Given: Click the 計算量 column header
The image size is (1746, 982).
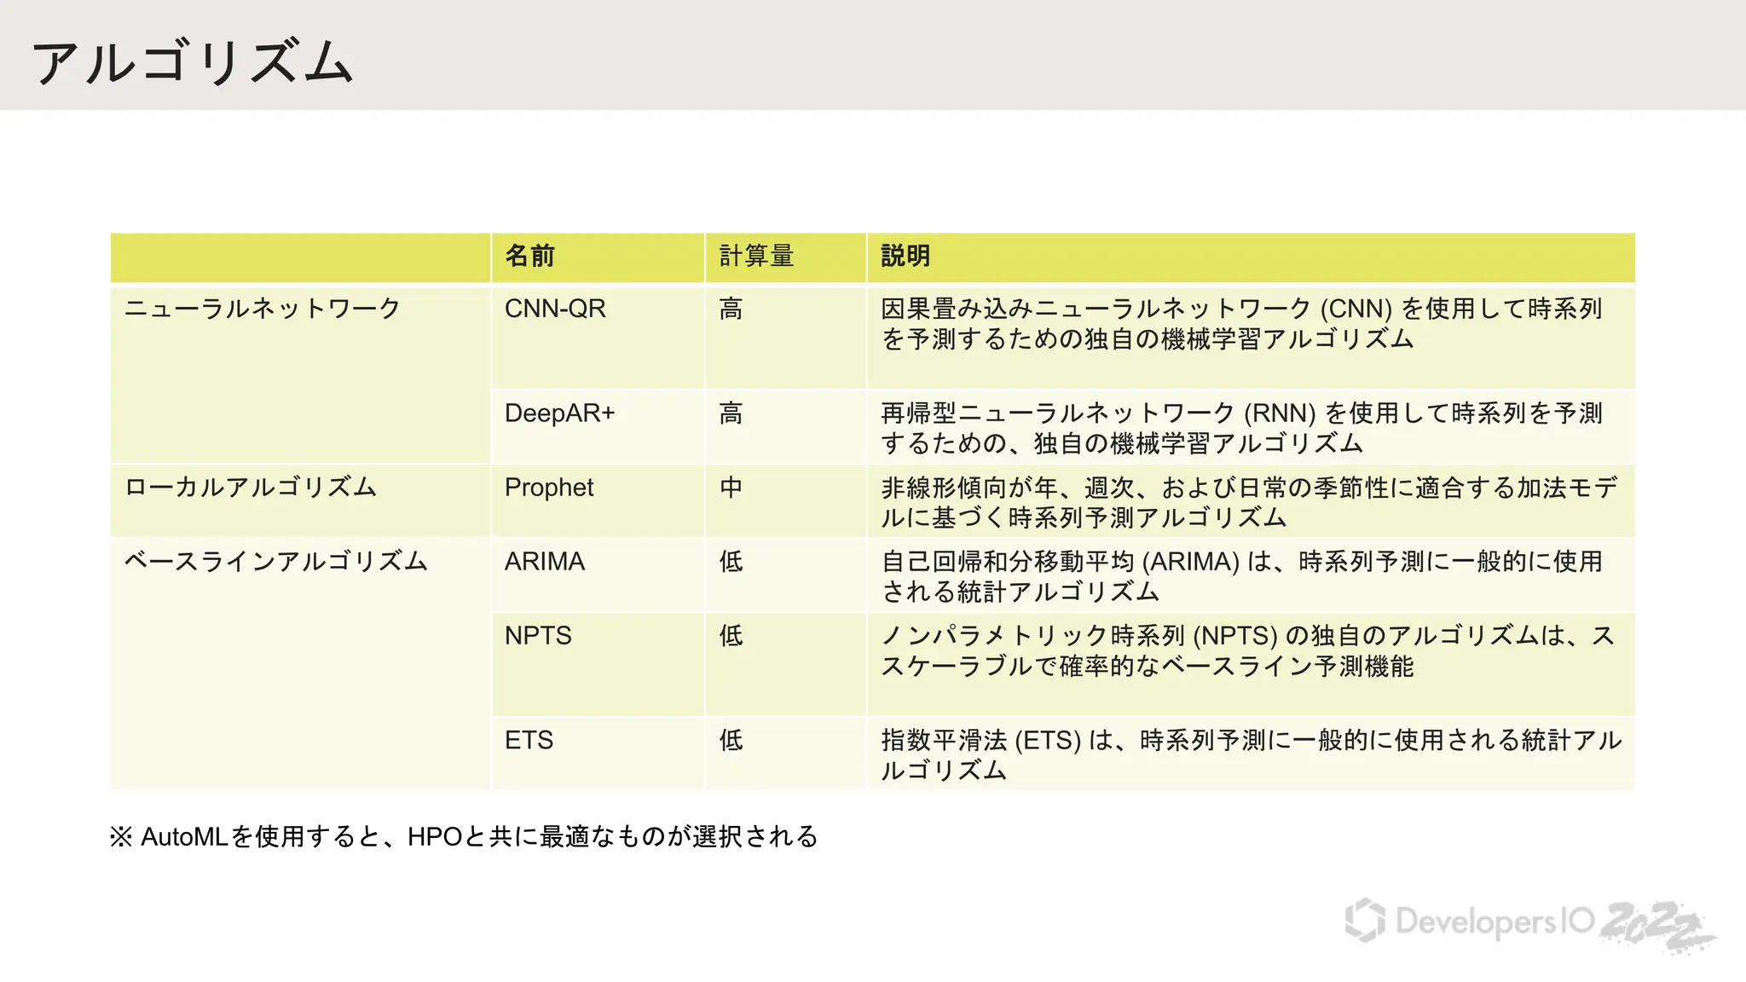Looking at the screenshot, I should coord(756,256).
